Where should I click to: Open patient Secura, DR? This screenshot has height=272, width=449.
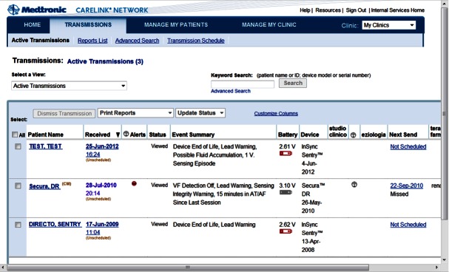coord(44,186)
